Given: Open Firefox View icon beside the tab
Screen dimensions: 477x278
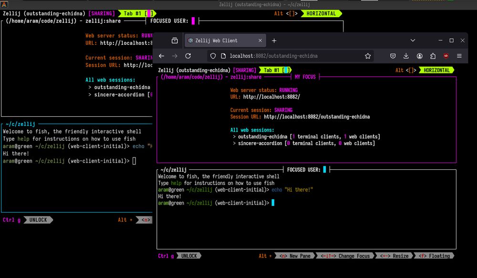Looking at the screenshot, I should [175, 41].
